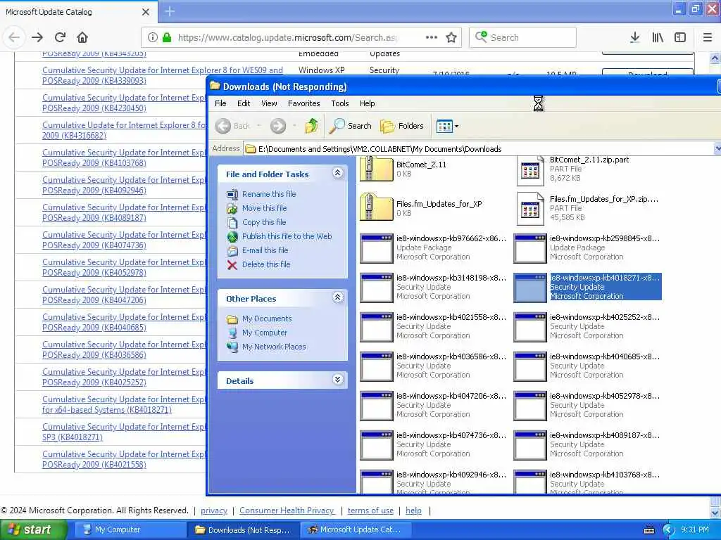This screenshot has width=721, height=540.
Task: Toggle Firefox sidebar icon
Action: click(x=680, y=37)
